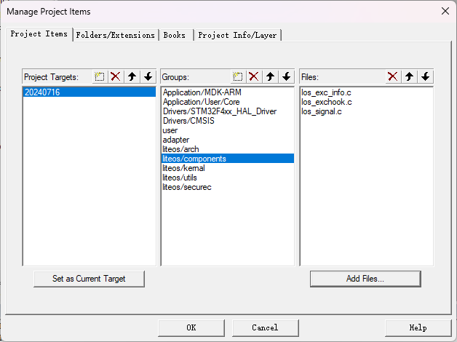Add a new group with Groups New icon
The width and height of the screenshot is (457, 342).
click(x=238, y=77)
